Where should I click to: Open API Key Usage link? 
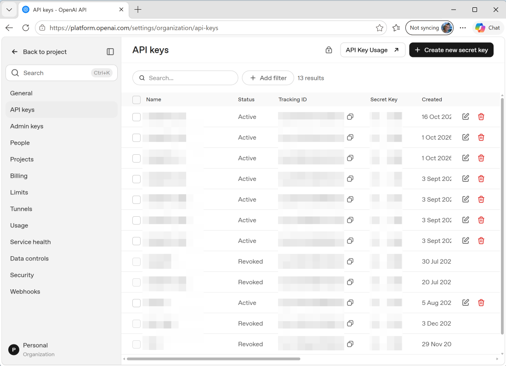373,50
